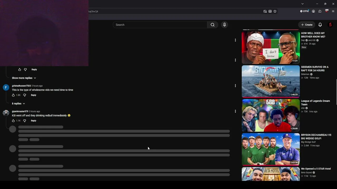Viewport: 337px width, 189px height.
Task: Click the install app icon beside the bookmark star
Action: pyautogui.click(x=270, y=11)
